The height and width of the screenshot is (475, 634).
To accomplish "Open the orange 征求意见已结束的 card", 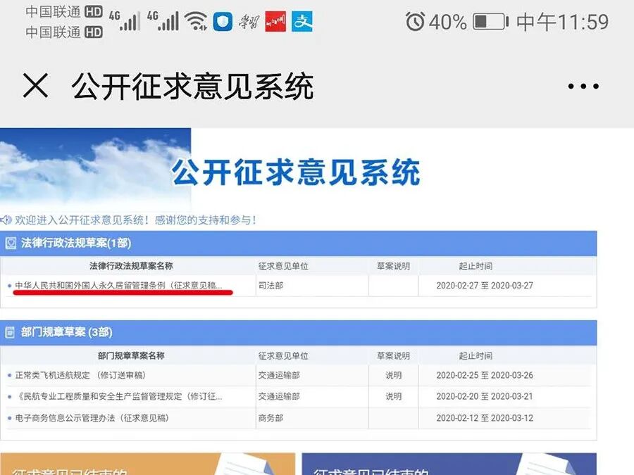I will point(148,464).
